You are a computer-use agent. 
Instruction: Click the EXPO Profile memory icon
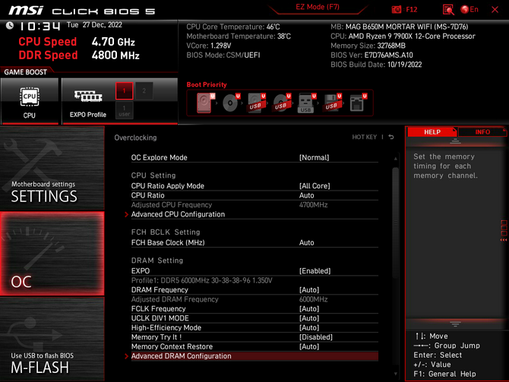point(88,96)
